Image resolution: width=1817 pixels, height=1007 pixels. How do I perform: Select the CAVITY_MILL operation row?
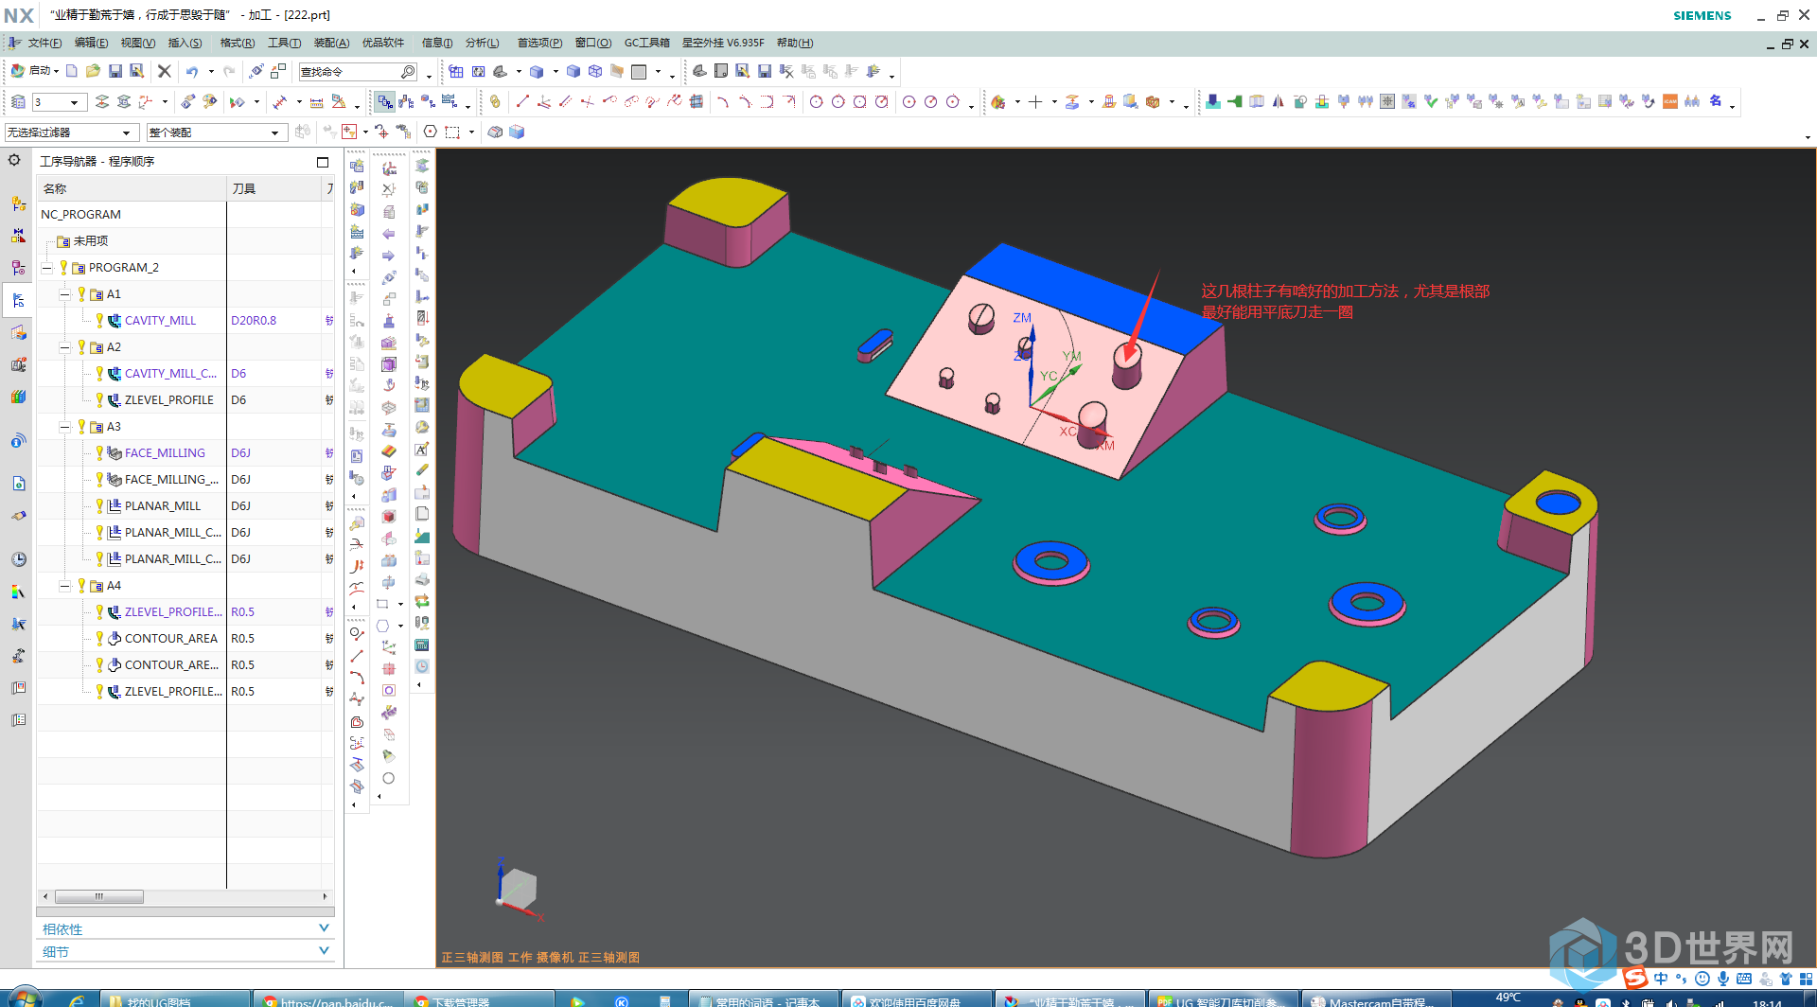160,321
